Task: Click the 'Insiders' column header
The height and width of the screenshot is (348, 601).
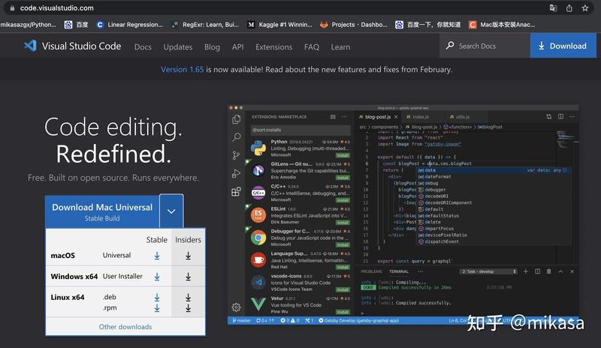Action: [188, 240]
